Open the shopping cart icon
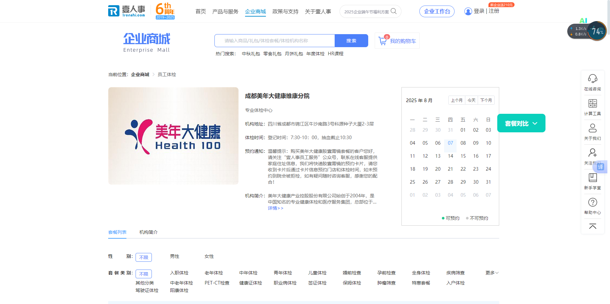The height and width of the screenshot is (304, 610). (383, 40)
